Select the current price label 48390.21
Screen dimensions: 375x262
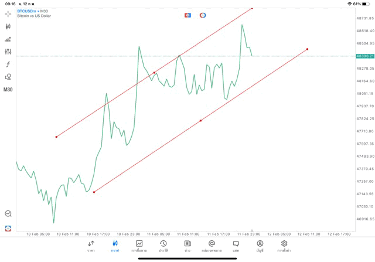coord(364,56)
